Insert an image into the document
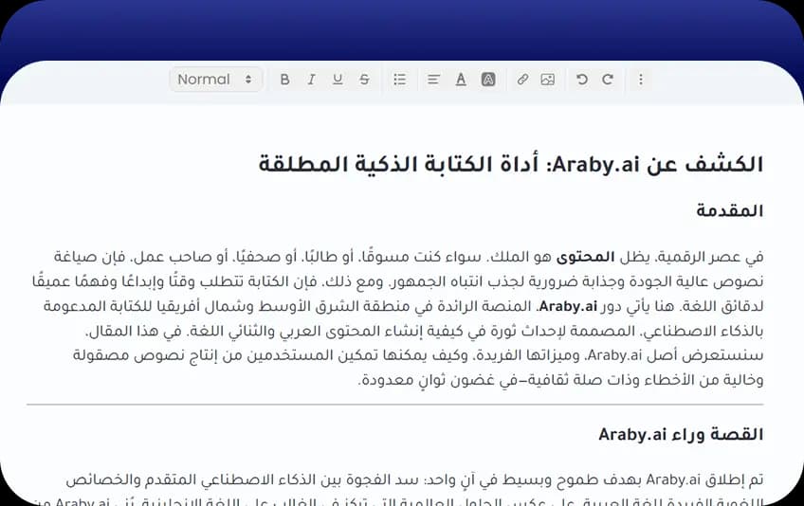The height and width of the screenshot is (506, 804). (x=548, y=80)
